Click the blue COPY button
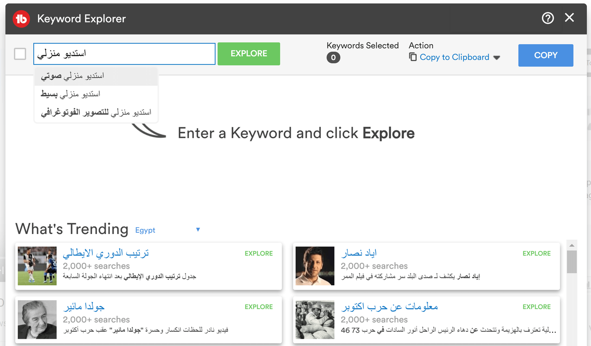The image size is (591, 346). click(x=546, y=55)
